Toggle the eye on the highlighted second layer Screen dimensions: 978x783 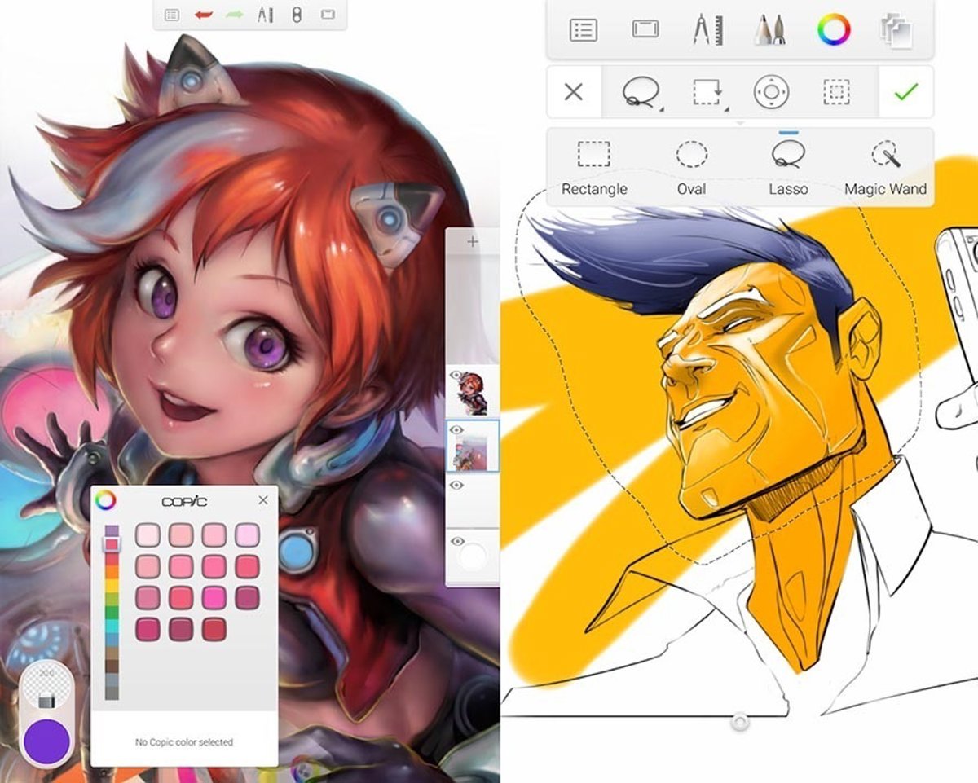456,430
